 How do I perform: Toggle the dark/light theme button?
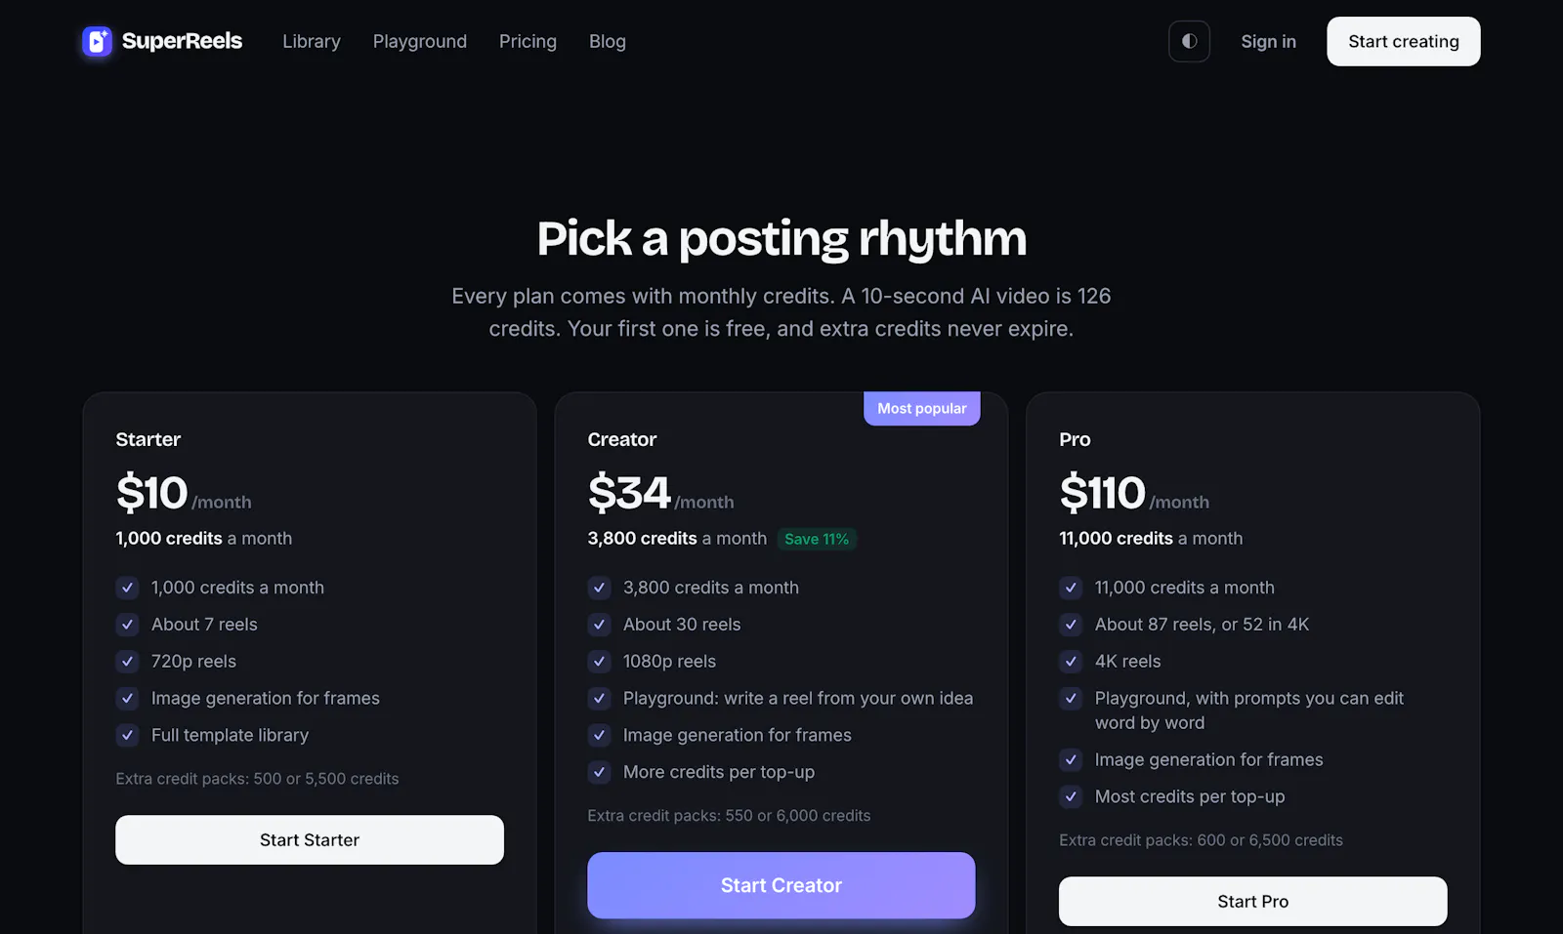1189,41
